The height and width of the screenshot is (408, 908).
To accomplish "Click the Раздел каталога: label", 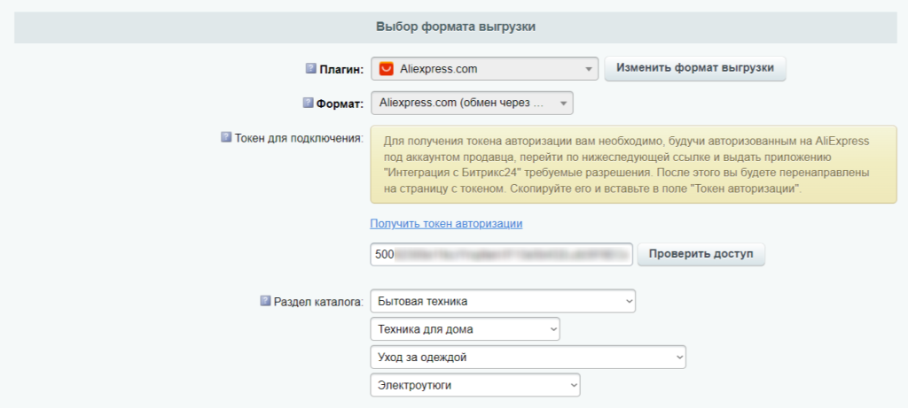I will pos(318,302).
